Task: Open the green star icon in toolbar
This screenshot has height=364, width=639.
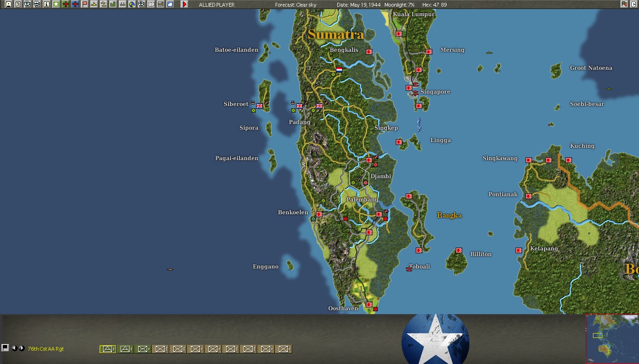Action: tap(56, 4)
